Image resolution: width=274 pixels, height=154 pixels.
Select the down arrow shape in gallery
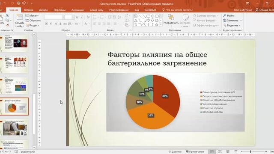pyautogui.click(x=152, y=21)
